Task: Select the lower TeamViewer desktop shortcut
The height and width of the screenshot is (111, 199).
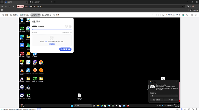Action: (x=22, y=96)
